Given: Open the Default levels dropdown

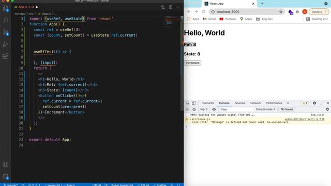Looking at the screenshot, I should pyautogui.click(x=265, y=109).
